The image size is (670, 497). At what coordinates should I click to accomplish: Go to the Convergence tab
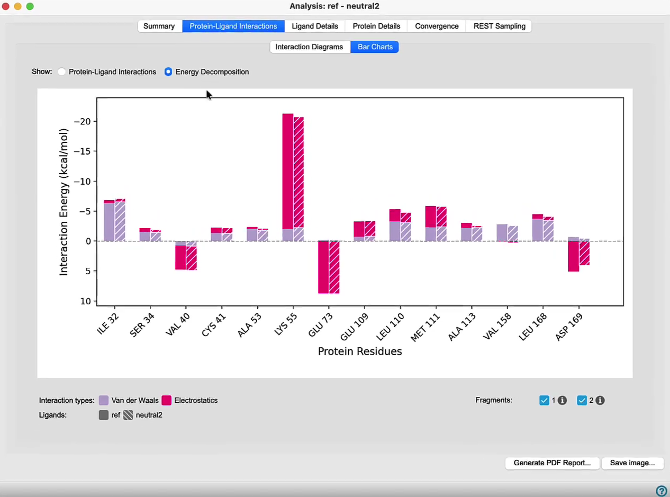point(437,26)
